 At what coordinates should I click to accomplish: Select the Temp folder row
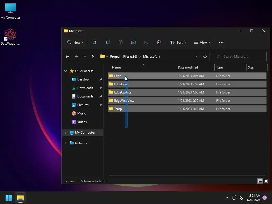click(x=187, y=109)
